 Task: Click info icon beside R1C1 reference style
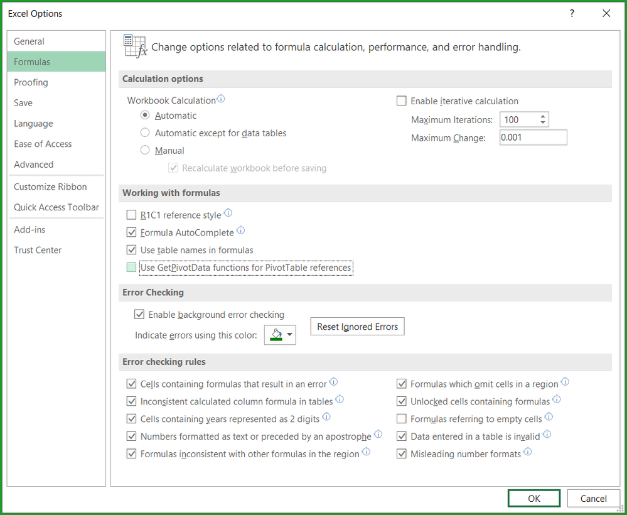click(228, 213)
